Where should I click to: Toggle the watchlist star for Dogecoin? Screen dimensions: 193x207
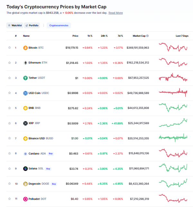pos(10,183)
